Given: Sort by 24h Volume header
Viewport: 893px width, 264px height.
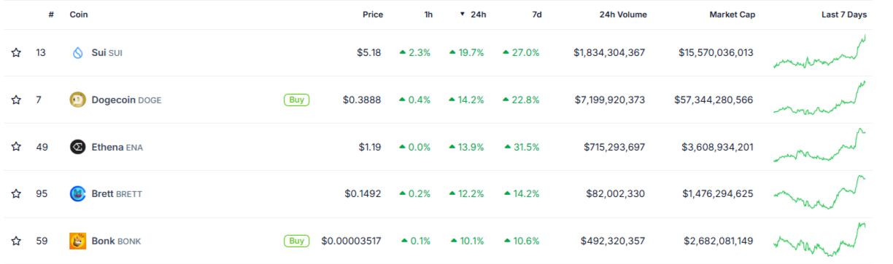Looking at the screenshot, I should coord(622,15).
